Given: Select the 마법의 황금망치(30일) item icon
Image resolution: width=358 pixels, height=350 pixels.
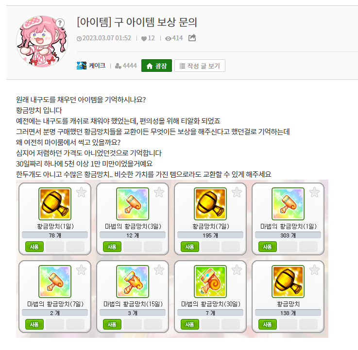Looking at the screenshot, I should pos(210,282).
